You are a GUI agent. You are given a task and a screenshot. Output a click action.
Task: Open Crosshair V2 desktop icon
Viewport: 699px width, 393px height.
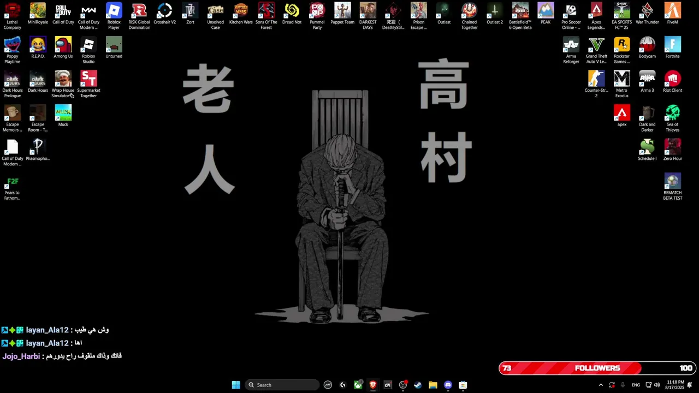tap(164, 14)
